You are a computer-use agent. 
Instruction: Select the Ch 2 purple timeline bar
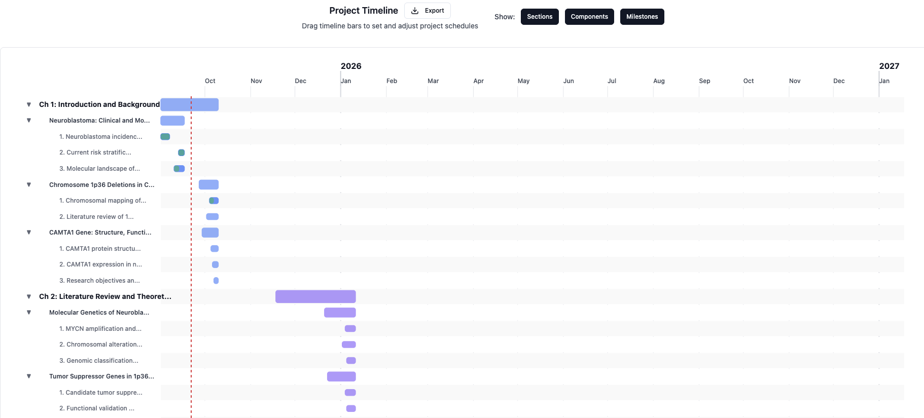pos(315,297)
